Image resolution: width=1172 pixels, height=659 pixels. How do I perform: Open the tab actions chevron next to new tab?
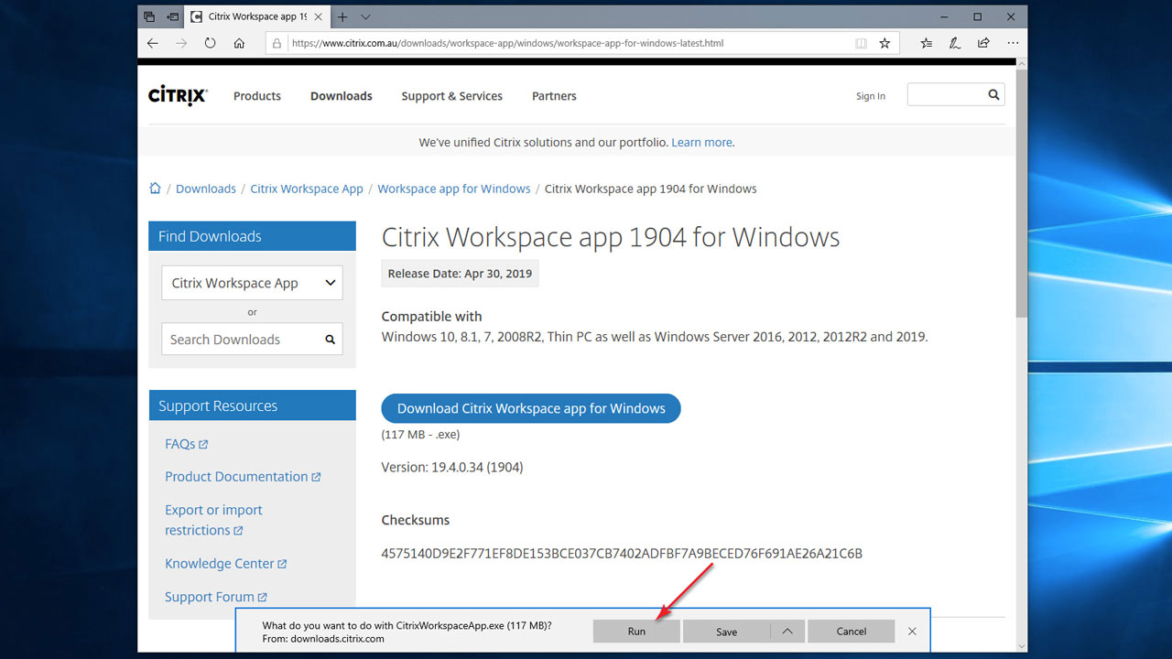pos(365,16)
